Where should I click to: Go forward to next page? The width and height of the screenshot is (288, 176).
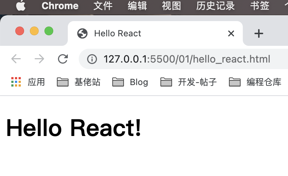(39, 59)
